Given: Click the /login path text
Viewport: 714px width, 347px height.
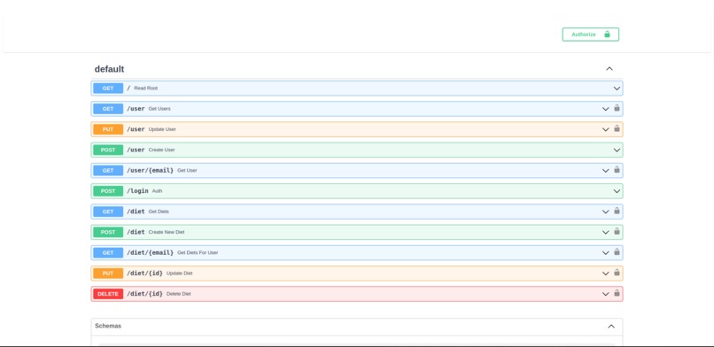Looking at the screenshot, I should click(137, 191).
